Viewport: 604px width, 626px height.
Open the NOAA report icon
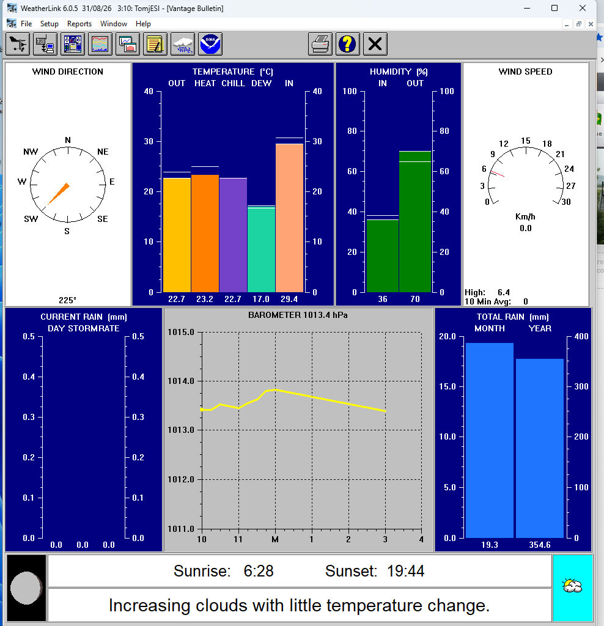210,43
